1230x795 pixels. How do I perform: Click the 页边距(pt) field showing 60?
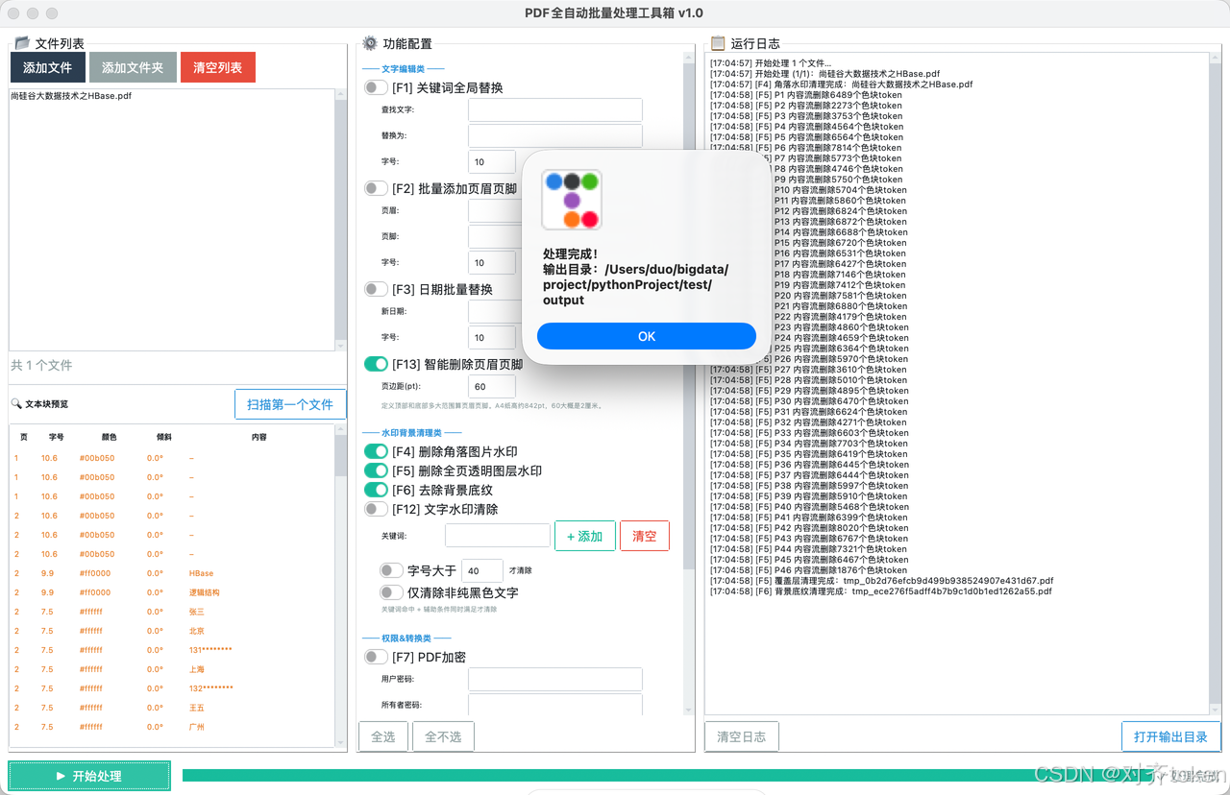(492, 386)
